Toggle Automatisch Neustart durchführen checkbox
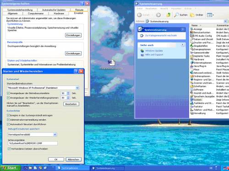 pos(8,124)
